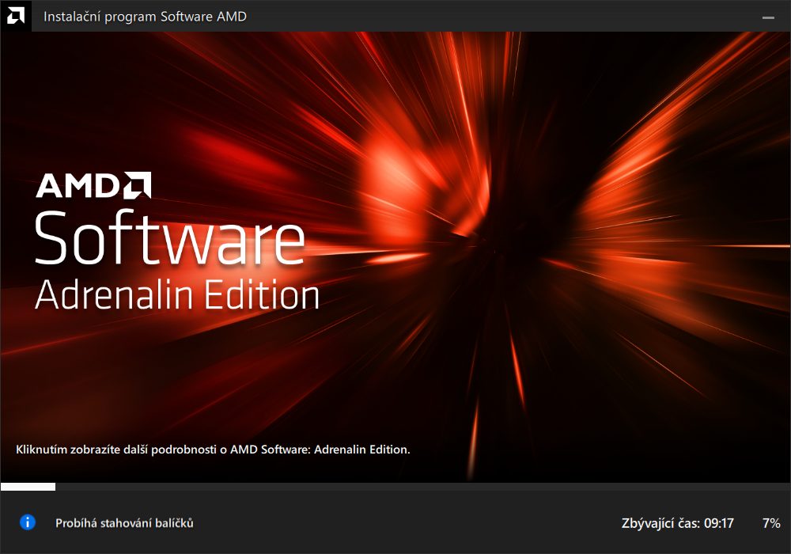The height and width of the screenshot is (554, 791).
Task: Click the "Adrenalin Edition" subtitle text
Action: (x=177, y=295)
